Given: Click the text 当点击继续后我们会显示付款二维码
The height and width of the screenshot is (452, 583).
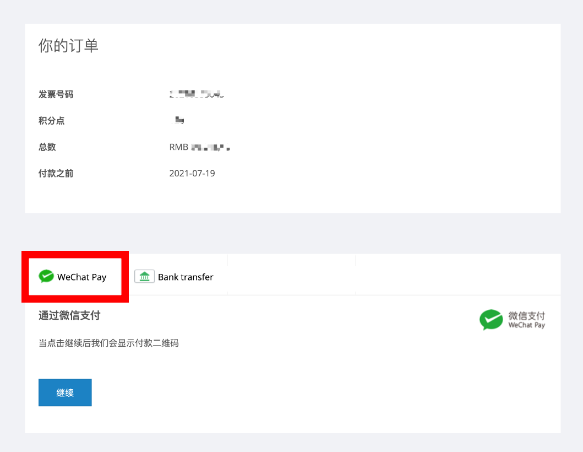Looking at the screenshot, I should (108, 343).
